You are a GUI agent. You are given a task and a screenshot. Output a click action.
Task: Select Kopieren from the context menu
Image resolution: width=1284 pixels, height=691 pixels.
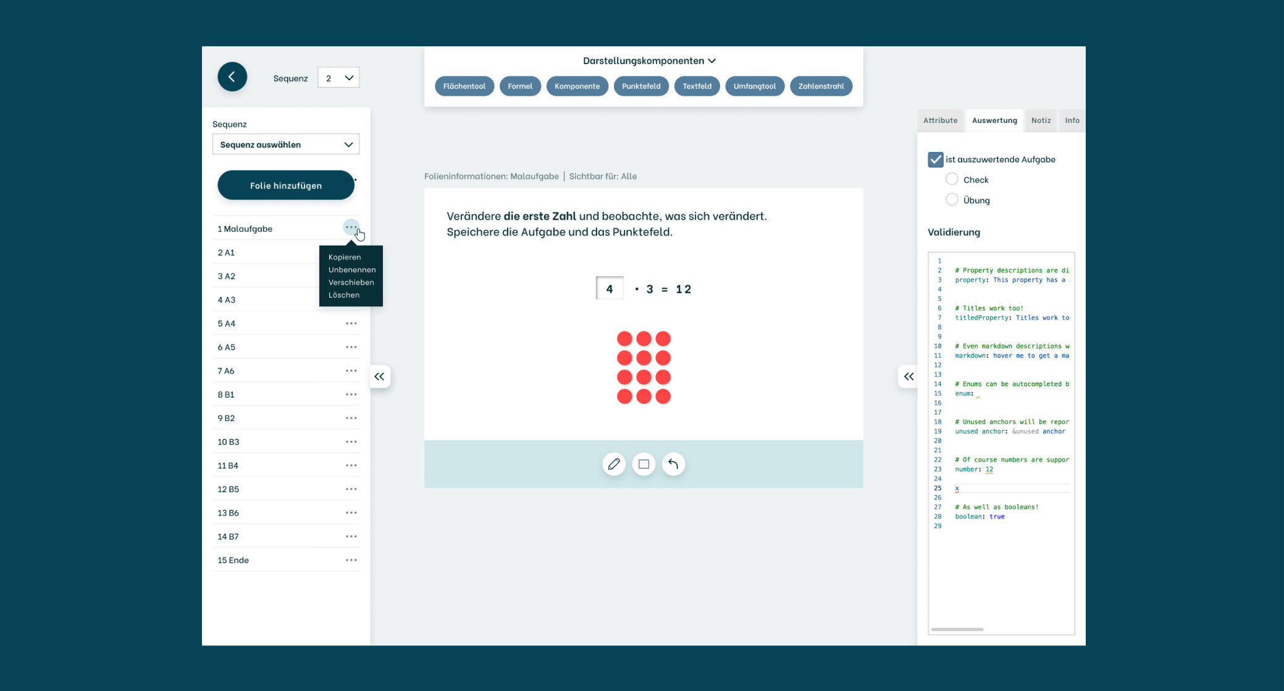[344, 257]
